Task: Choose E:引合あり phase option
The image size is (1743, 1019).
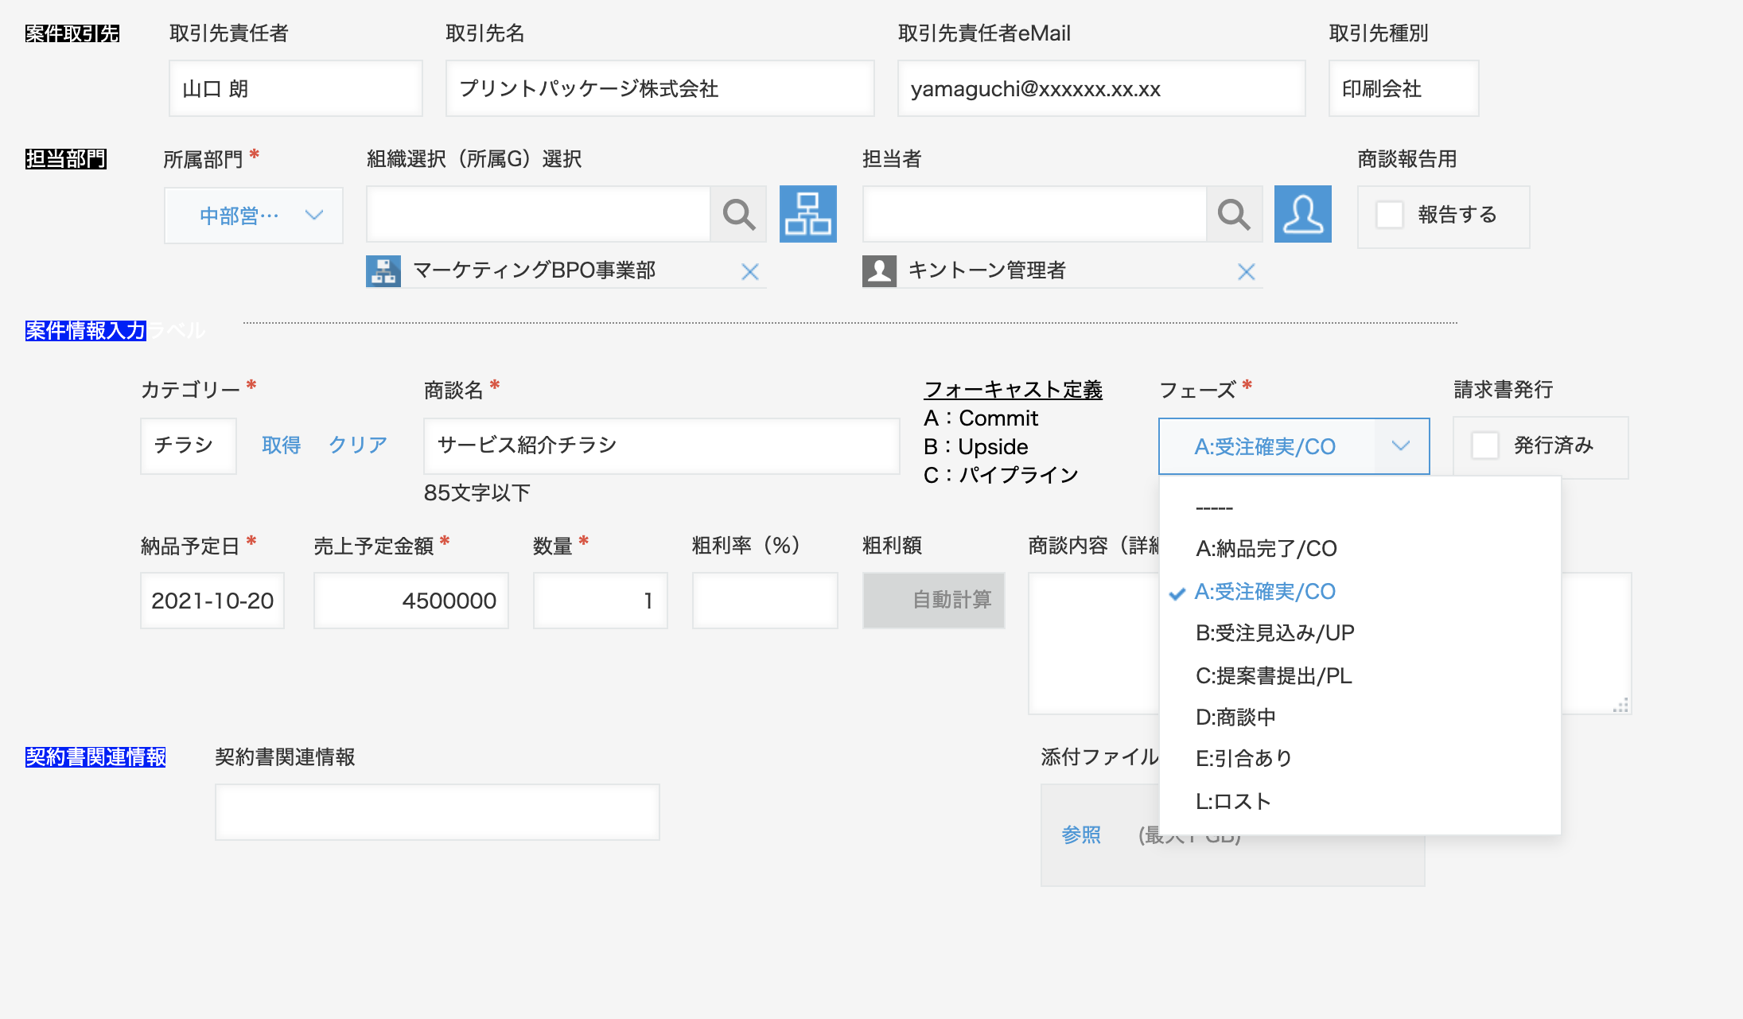Action: tap(1360, 759)
